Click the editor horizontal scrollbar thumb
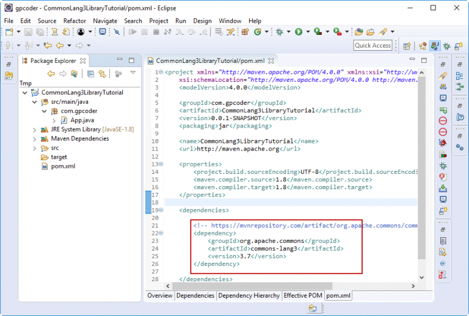 252,286
